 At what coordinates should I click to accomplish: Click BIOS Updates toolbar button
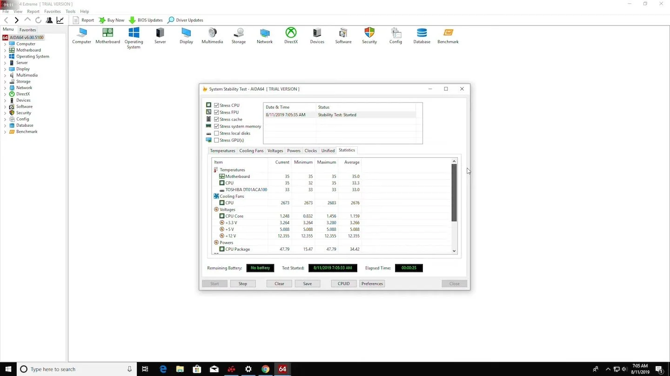[x=146, y=20]
